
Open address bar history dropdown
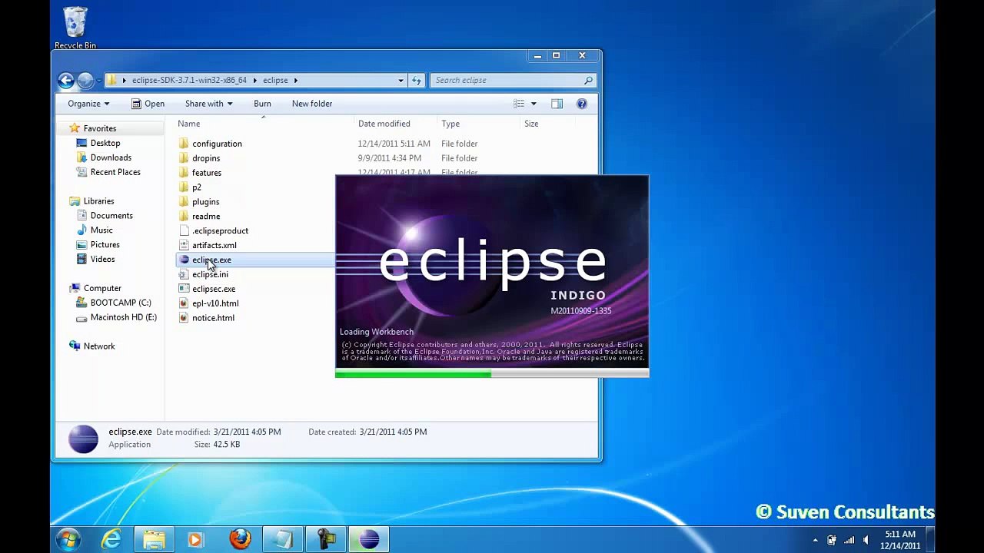401,80
